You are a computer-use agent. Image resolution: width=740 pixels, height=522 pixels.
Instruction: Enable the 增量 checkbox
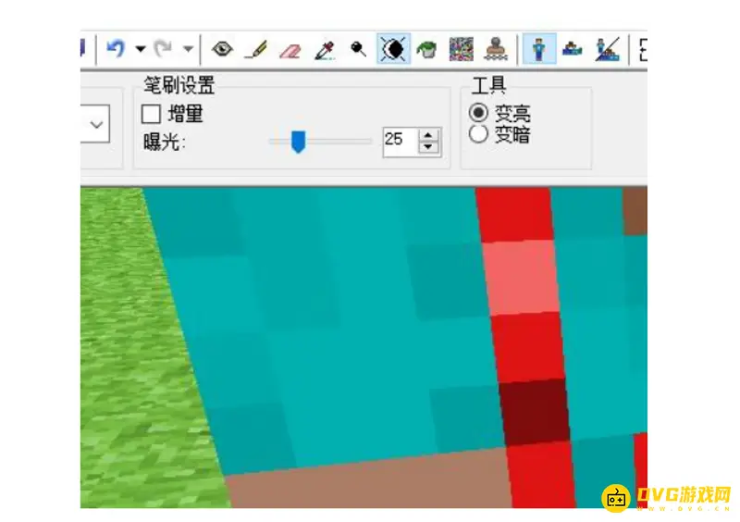151,115
